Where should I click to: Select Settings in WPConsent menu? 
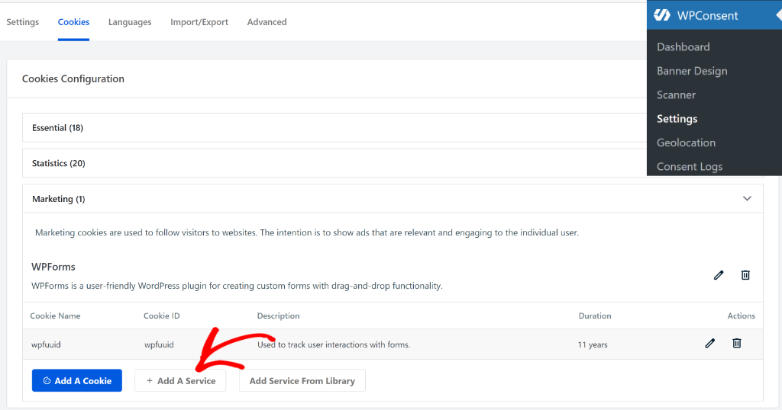677,118
